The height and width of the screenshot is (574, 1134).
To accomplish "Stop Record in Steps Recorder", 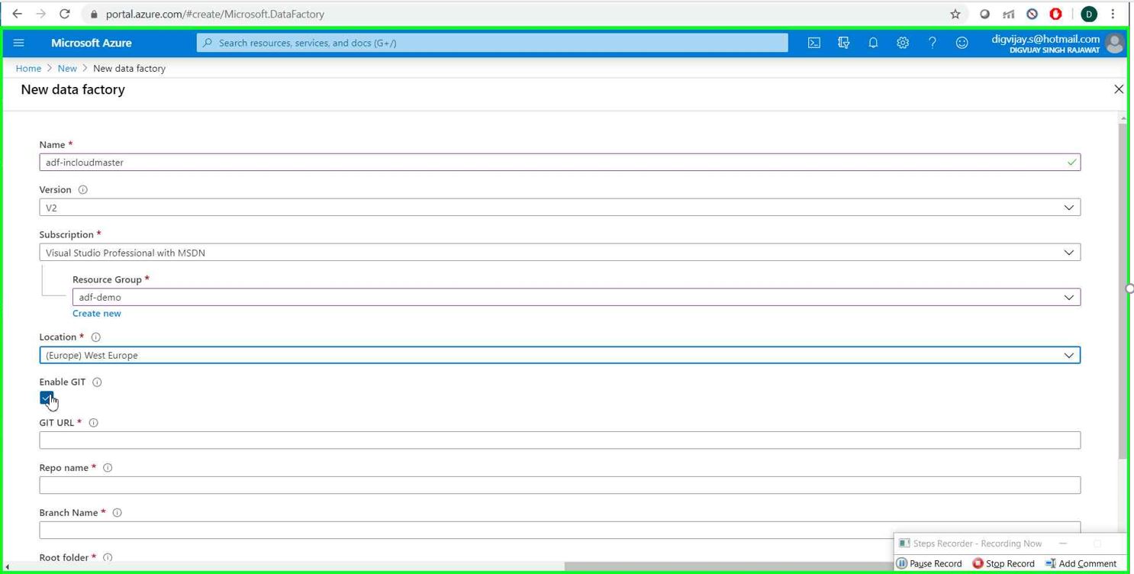I will [x=1004, y=563].
